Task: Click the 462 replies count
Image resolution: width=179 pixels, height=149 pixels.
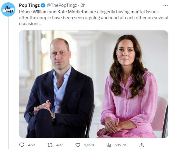Action: (32, 145)
